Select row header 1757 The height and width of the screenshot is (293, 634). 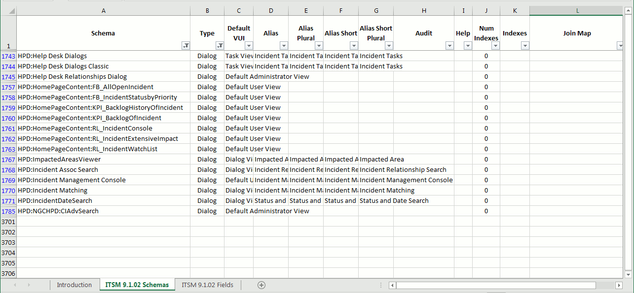pos(8,87)
